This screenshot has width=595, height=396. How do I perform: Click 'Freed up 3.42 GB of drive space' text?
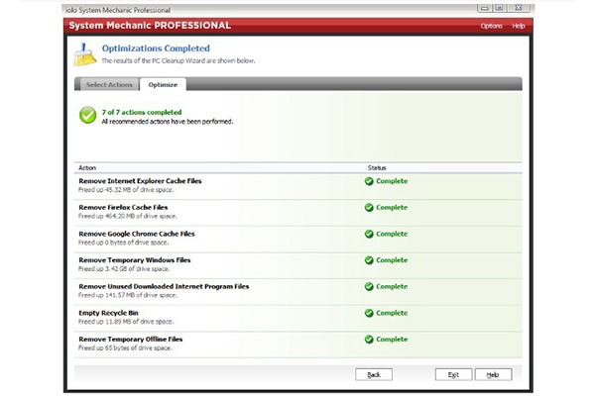tap(124, 269)
